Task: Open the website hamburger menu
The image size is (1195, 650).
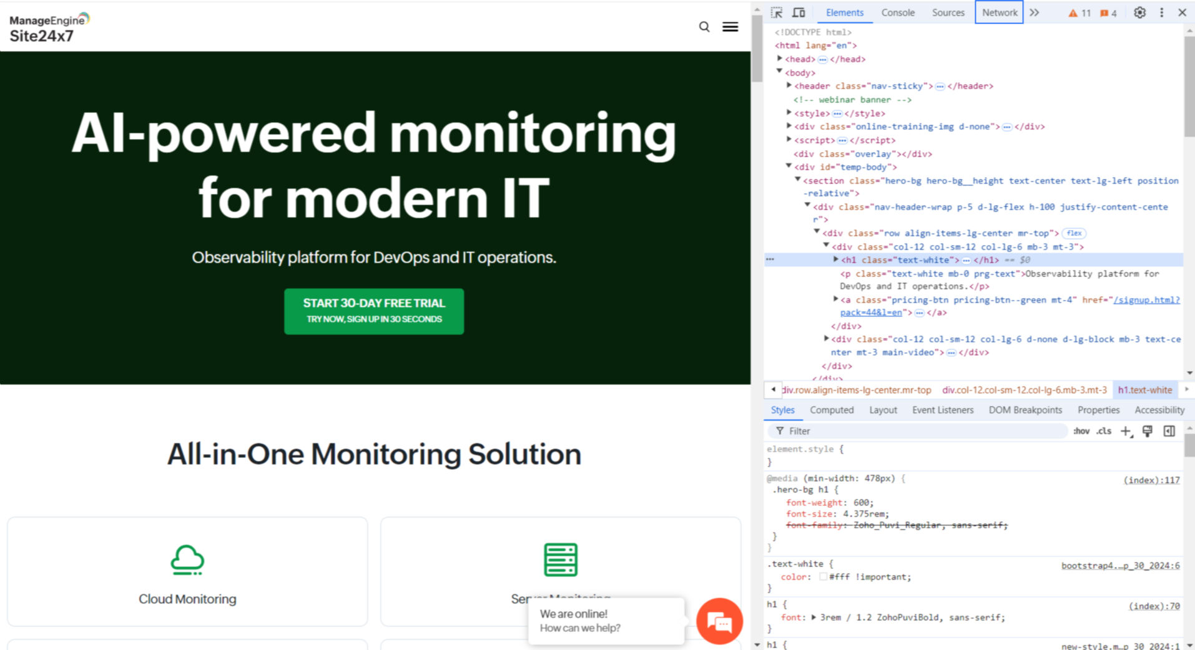Action: point(730,27)
